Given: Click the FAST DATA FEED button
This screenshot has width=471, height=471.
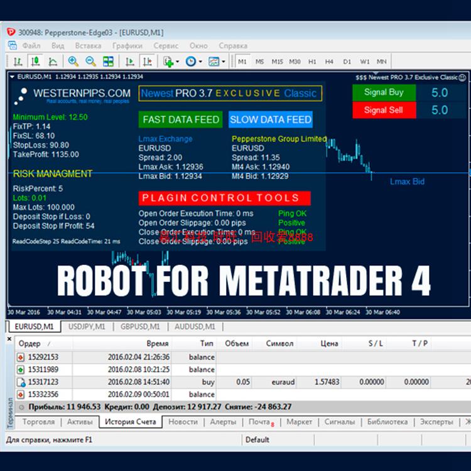Looking at the screenshot, I should tap(180, 119).
